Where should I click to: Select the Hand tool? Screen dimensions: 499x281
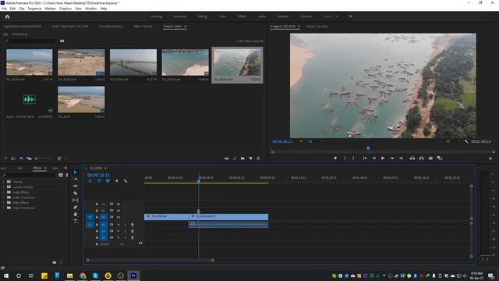click(76, 214)
